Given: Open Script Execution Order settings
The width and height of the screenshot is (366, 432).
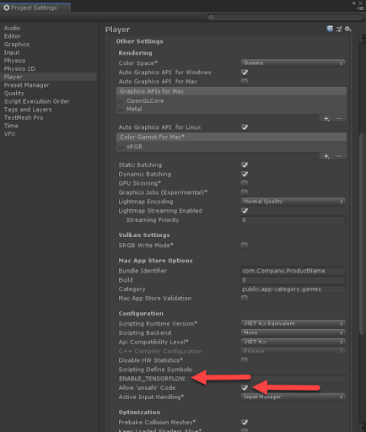Looking at the screenshot, I should (37, 101).
